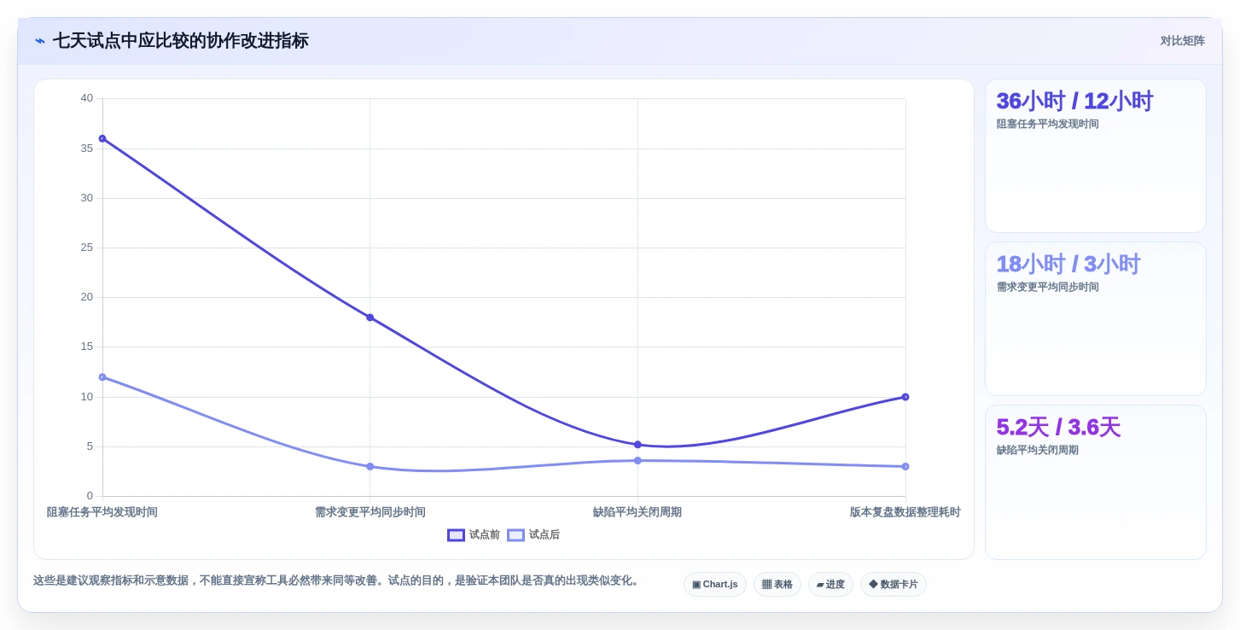Click the 试点后 legend color box
The height and width of the screenshot is (630, 1240).
[515, 535]
